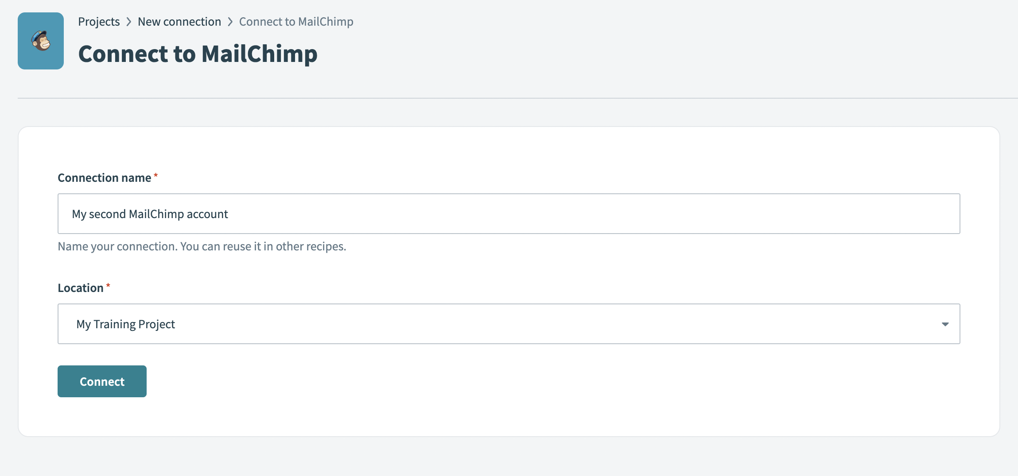Click the red asterisk next to Location
This screenshot has height=476, width=1018.
pos(109,285)
